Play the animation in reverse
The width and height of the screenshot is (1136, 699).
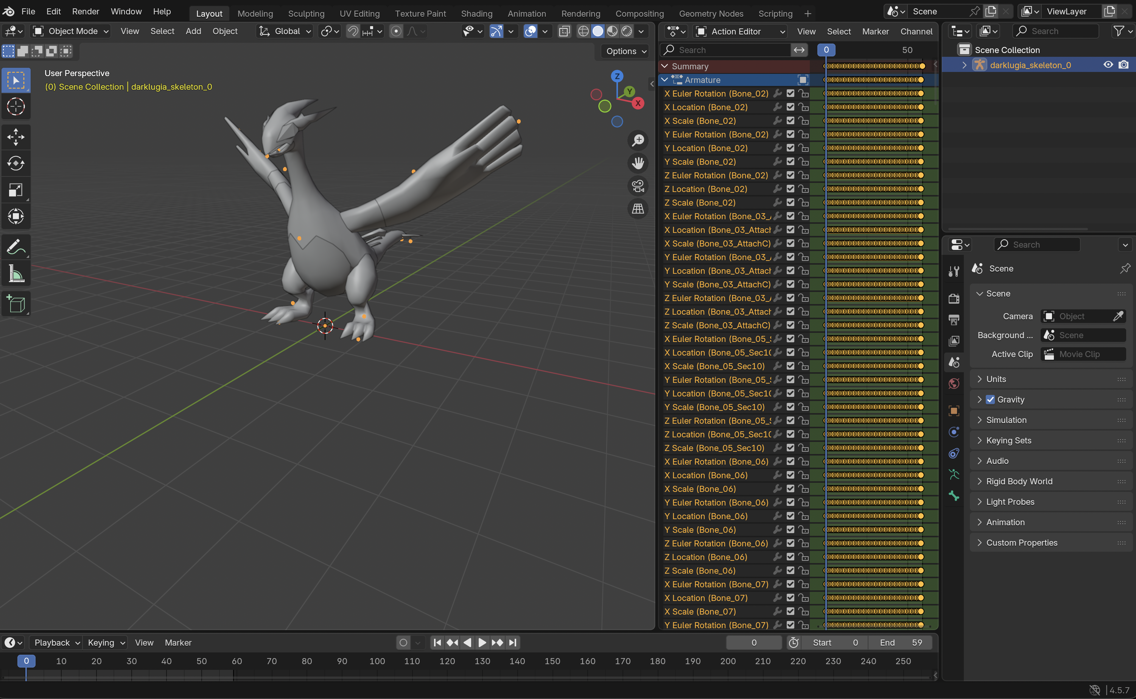(467, 643)
